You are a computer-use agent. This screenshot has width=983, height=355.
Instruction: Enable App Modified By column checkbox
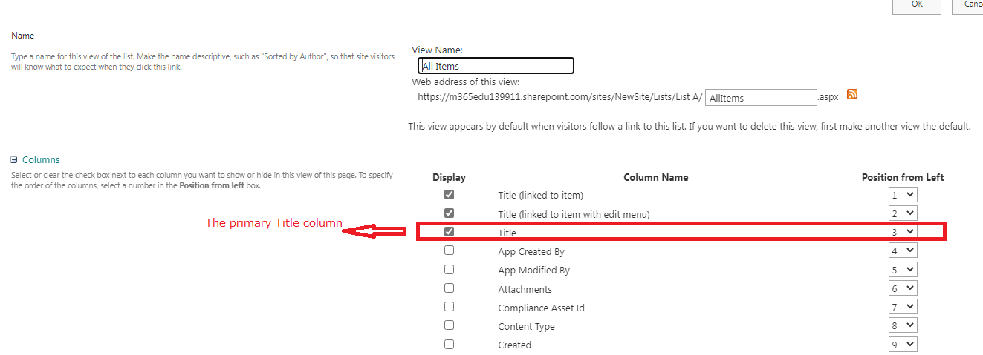449,270
